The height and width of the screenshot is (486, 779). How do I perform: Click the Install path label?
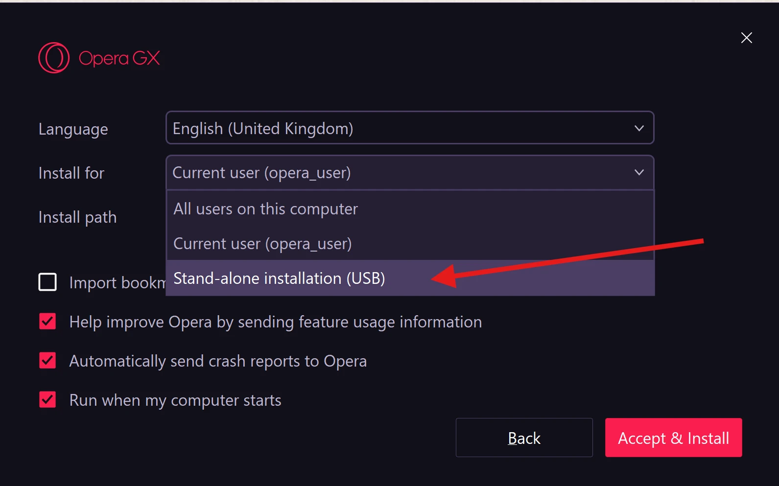(77, 217)
